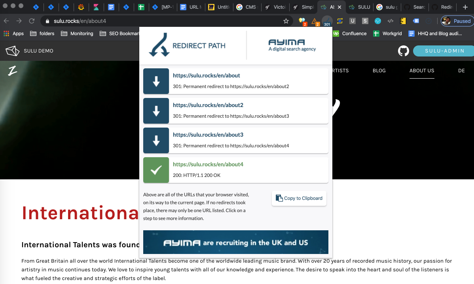The height and width of the screenshot is (284, 474).
Task: Click the Redirect Path logo
Action: click(188, 45)
